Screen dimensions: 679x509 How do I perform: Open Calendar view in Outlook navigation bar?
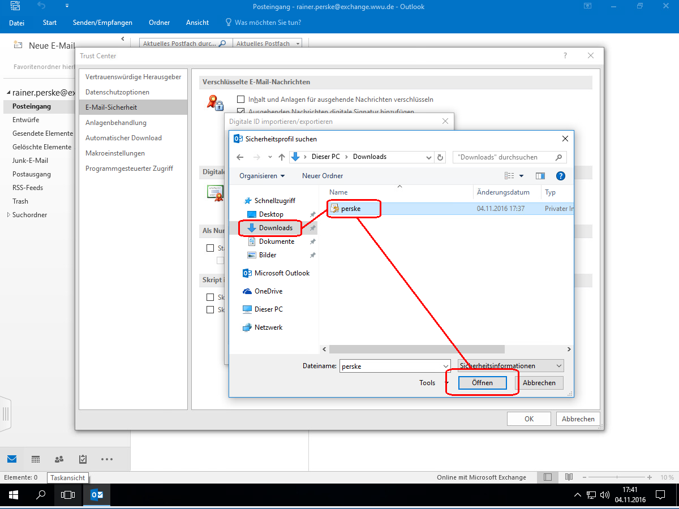(x=36, y=459)
